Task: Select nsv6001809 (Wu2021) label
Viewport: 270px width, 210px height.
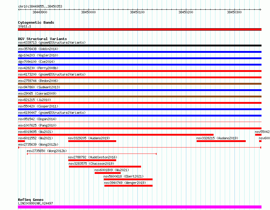Action: 112,170
